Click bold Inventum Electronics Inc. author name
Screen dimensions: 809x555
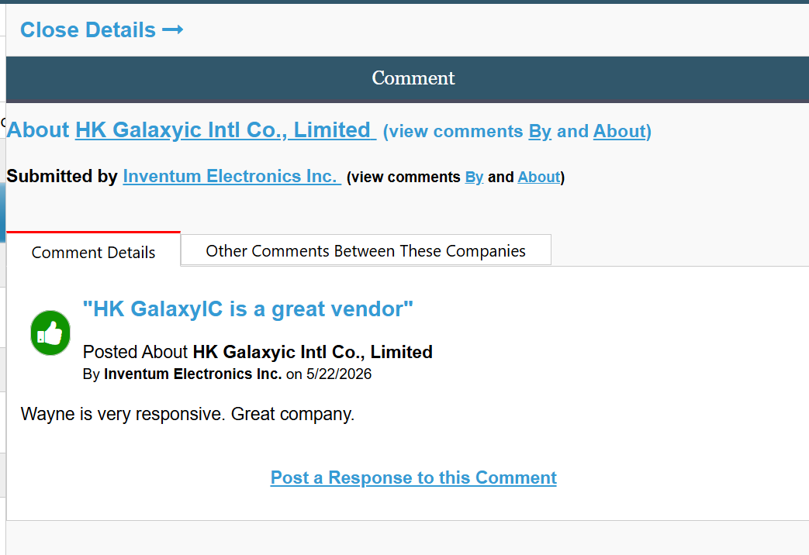[x=193, y=374]
